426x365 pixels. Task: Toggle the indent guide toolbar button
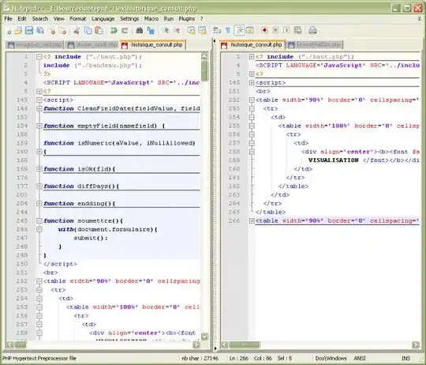239,31
